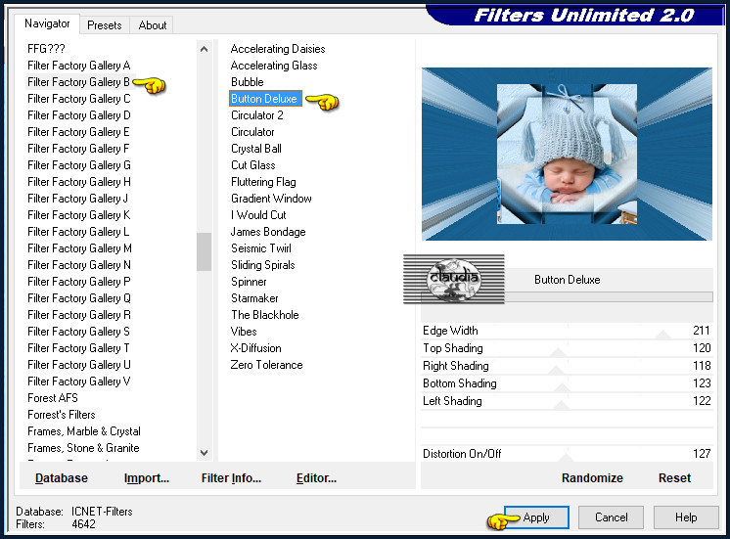
Task: Choose the Fluttering Flag filter
Action: [263, 182]
